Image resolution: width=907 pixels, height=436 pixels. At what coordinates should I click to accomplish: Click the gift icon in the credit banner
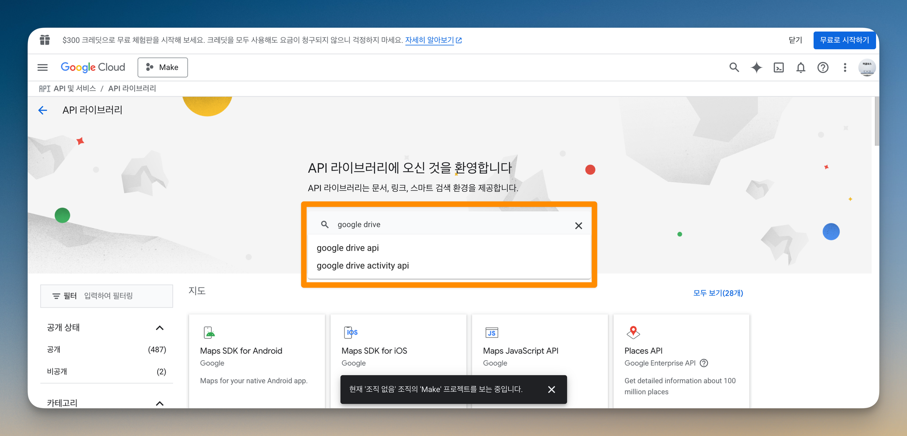pyautogui.click(x=45, y=40)
